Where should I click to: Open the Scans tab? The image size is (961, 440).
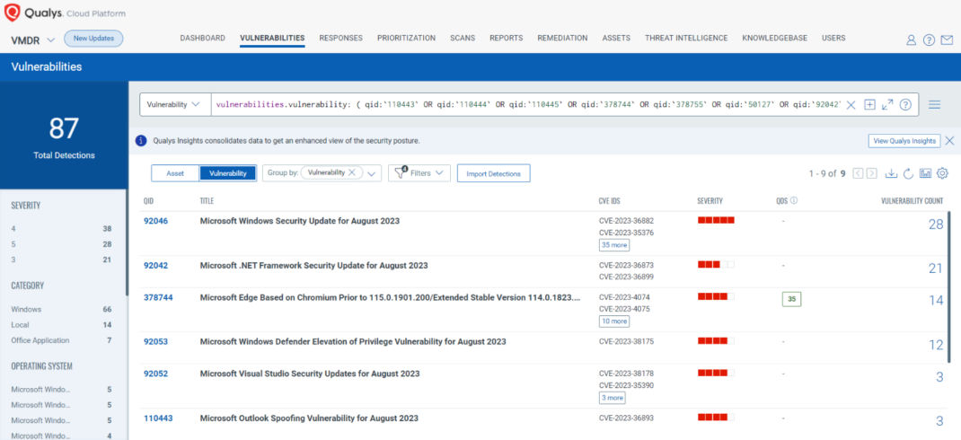(x=463, y=38)
